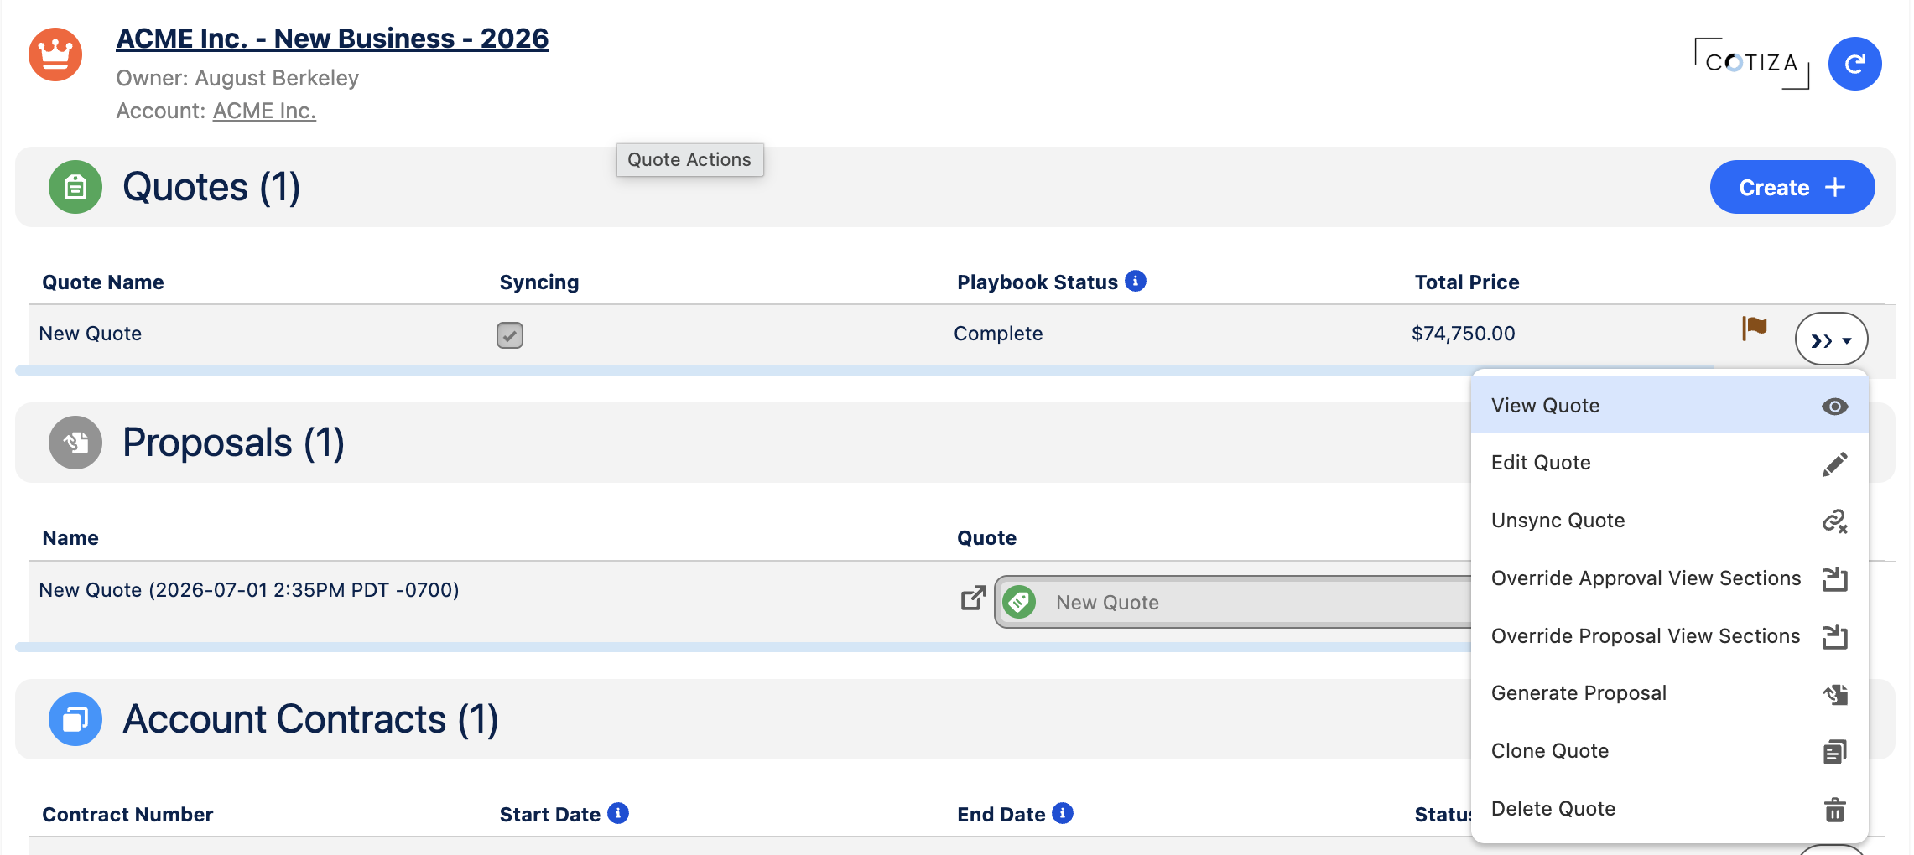Screen dimensions: 1914x855
Task: Click the orange flag icon on New Quote row
Action: 1754,328
